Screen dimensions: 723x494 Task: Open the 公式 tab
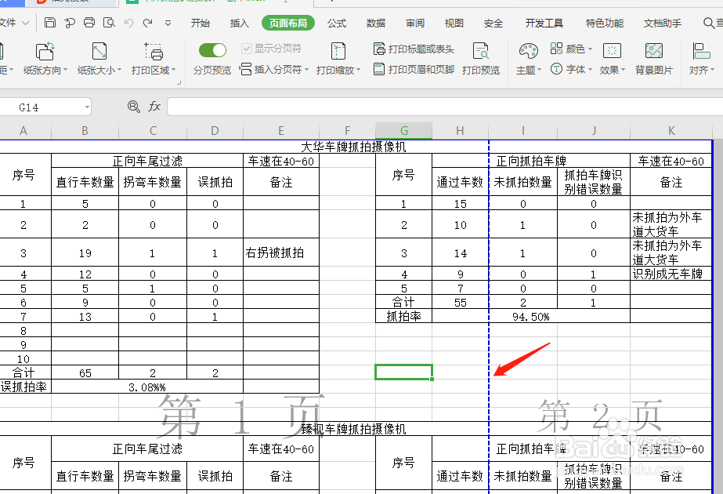[337, 23]
